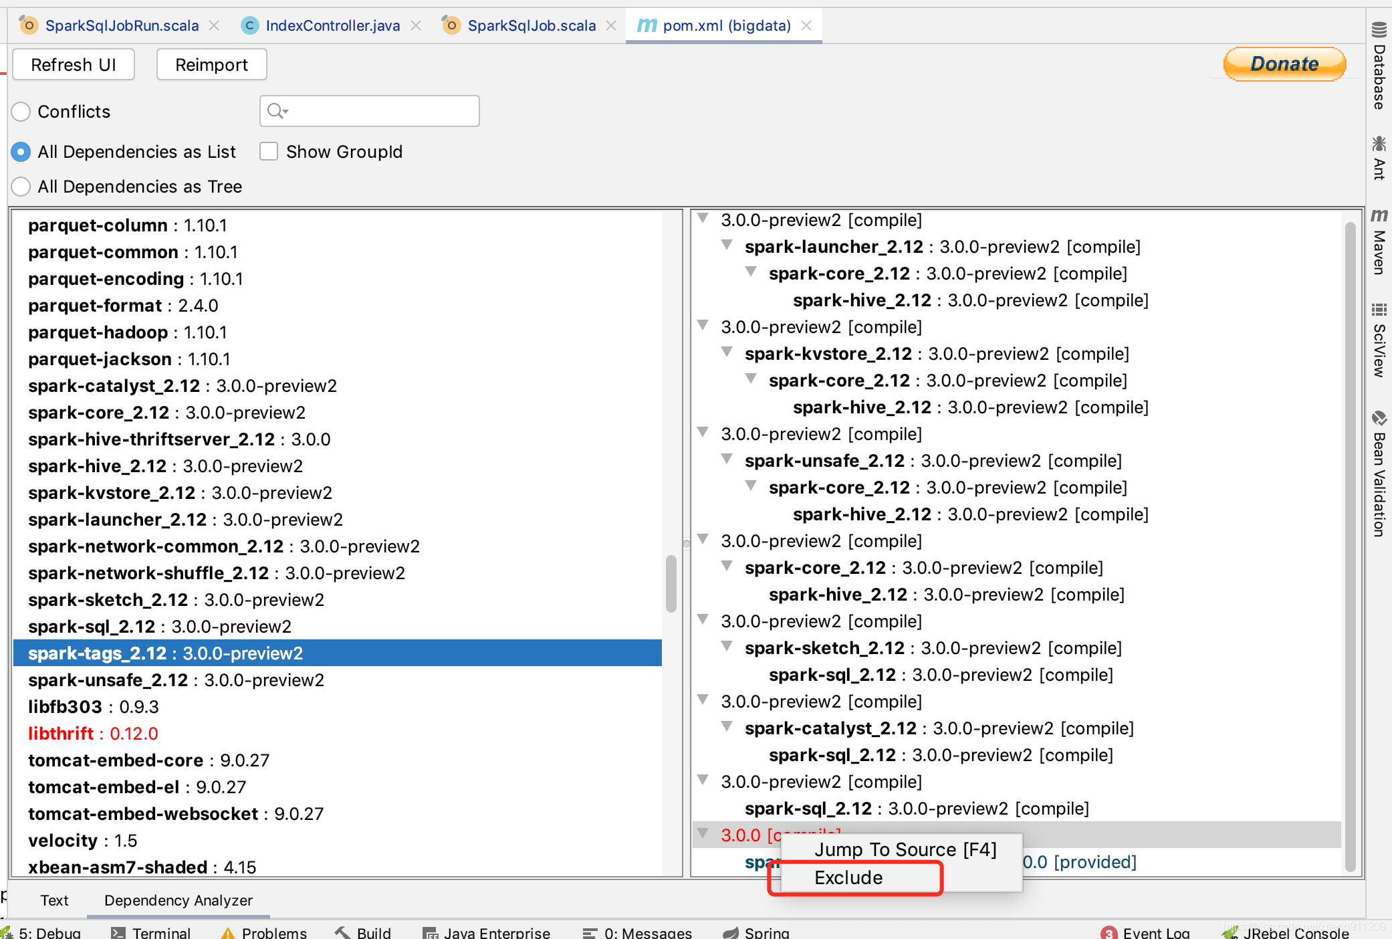The image size is (1392, 939).
Task: Close the IndexController.java tab
Action: 416,25
